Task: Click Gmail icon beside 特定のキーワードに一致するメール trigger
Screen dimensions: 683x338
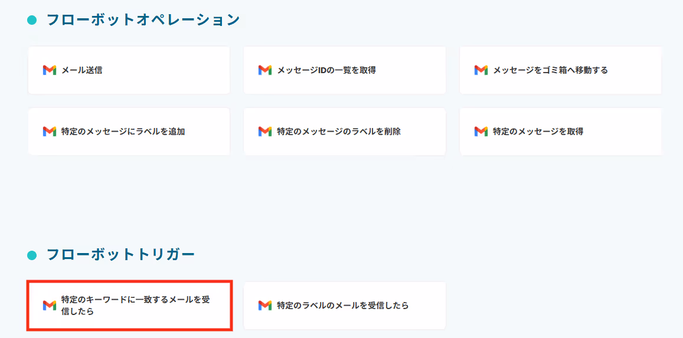Action: (49, 306)
